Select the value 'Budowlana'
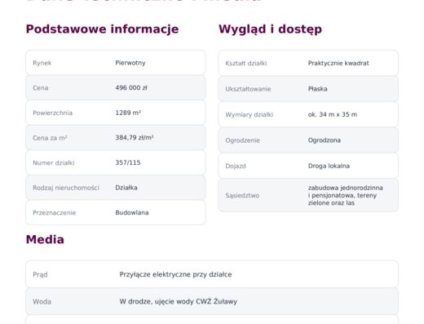The width and height of the screenshot is (424, 324). coord(132,212)
